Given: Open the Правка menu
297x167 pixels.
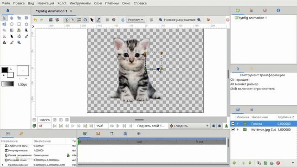Looking at the screenshot, I should [19, 3].
